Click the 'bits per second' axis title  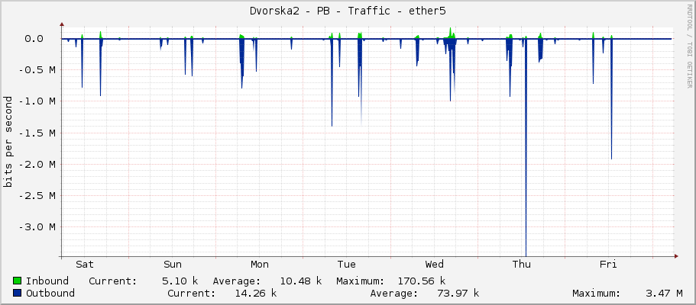pyautogui.click(x=8, y=141)
